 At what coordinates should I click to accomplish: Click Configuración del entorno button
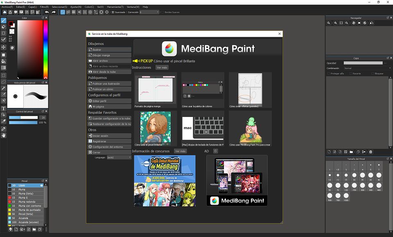[109, 147]
